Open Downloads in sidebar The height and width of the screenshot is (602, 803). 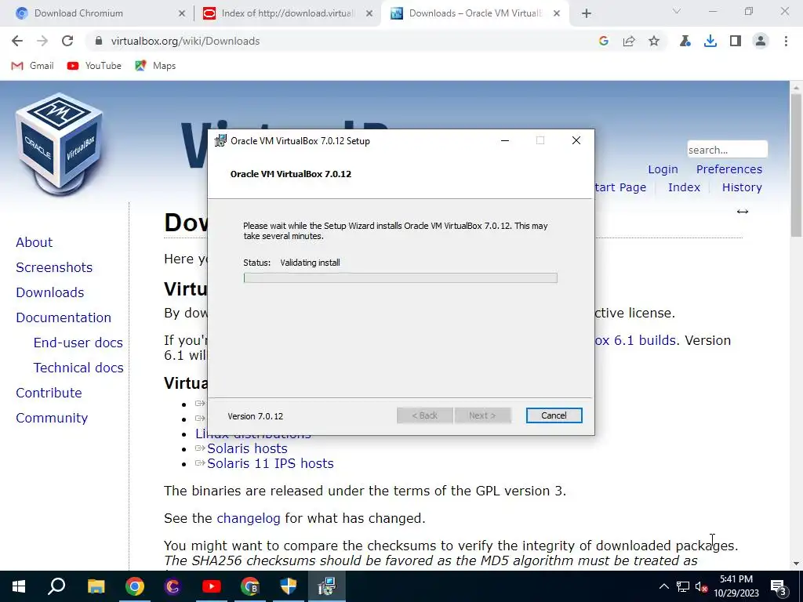[49, 292]
